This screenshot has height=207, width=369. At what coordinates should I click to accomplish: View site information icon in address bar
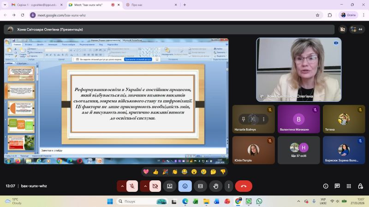[x=33, y=15]
